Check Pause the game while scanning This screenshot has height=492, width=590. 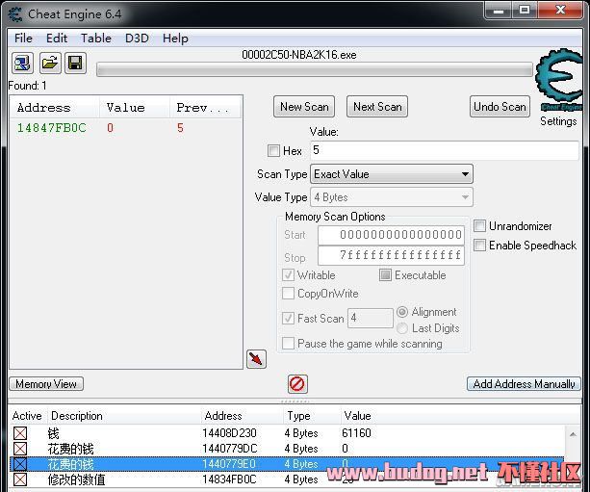tap(288, 344)
